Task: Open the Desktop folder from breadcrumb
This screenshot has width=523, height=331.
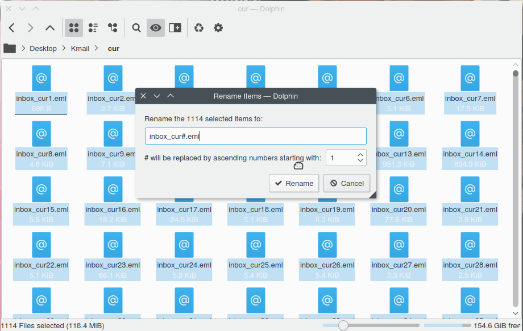Action: 43,48
